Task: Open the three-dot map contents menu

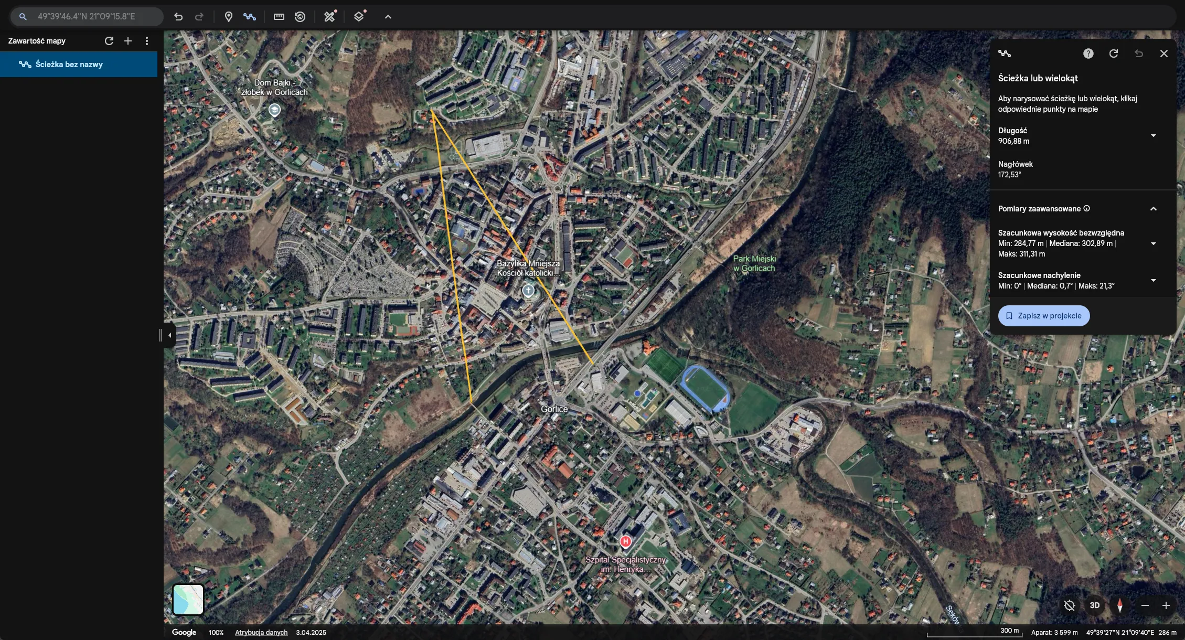Action: point(147,41)
